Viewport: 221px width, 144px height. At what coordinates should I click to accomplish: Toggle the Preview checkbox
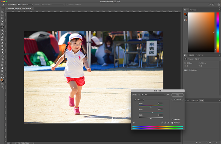(x=172, y=123)
